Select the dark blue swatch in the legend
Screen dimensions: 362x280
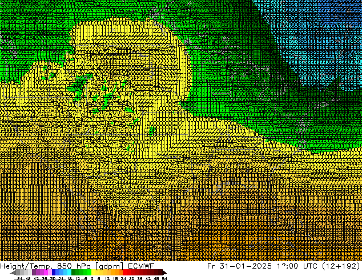(54, 272)
